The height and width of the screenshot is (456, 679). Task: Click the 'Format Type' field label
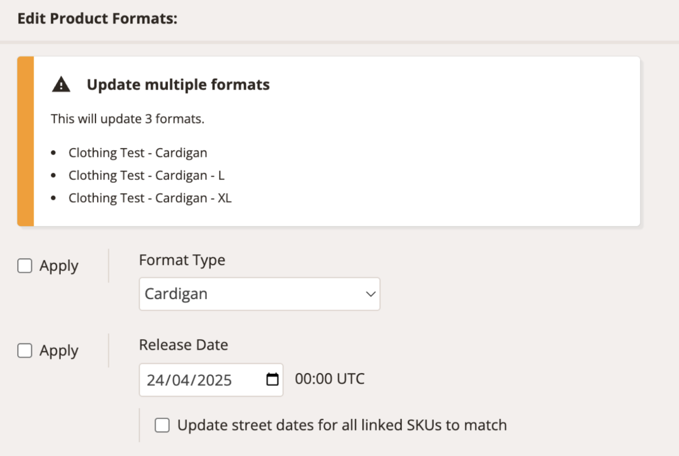[182, 260]
